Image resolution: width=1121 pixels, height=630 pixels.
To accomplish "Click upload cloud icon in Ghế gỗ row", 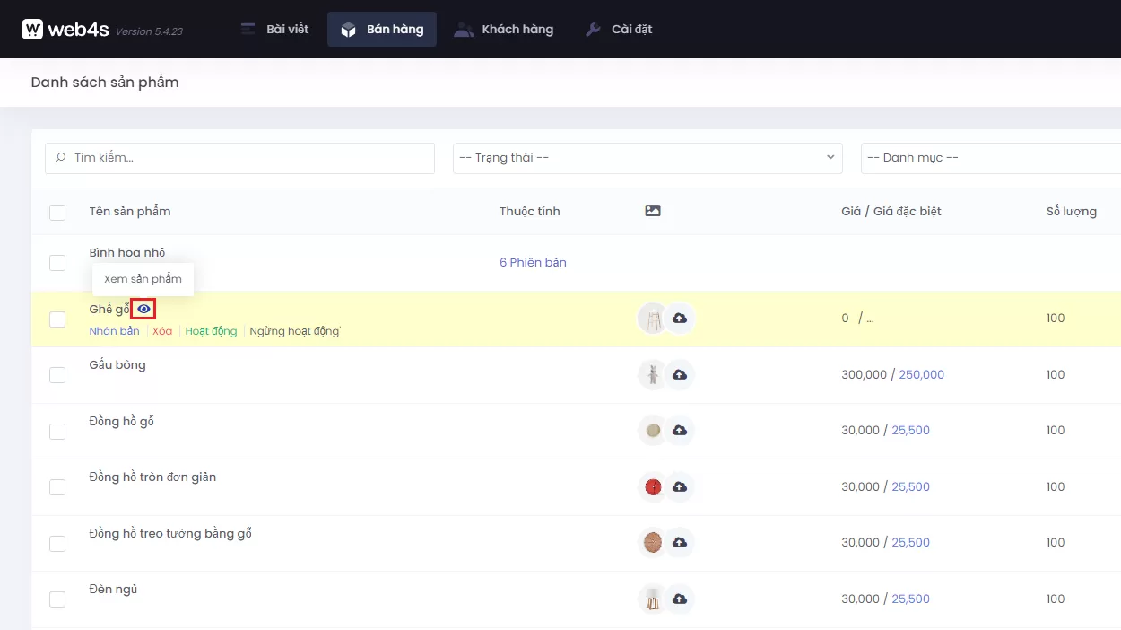I will pos(680,319).
